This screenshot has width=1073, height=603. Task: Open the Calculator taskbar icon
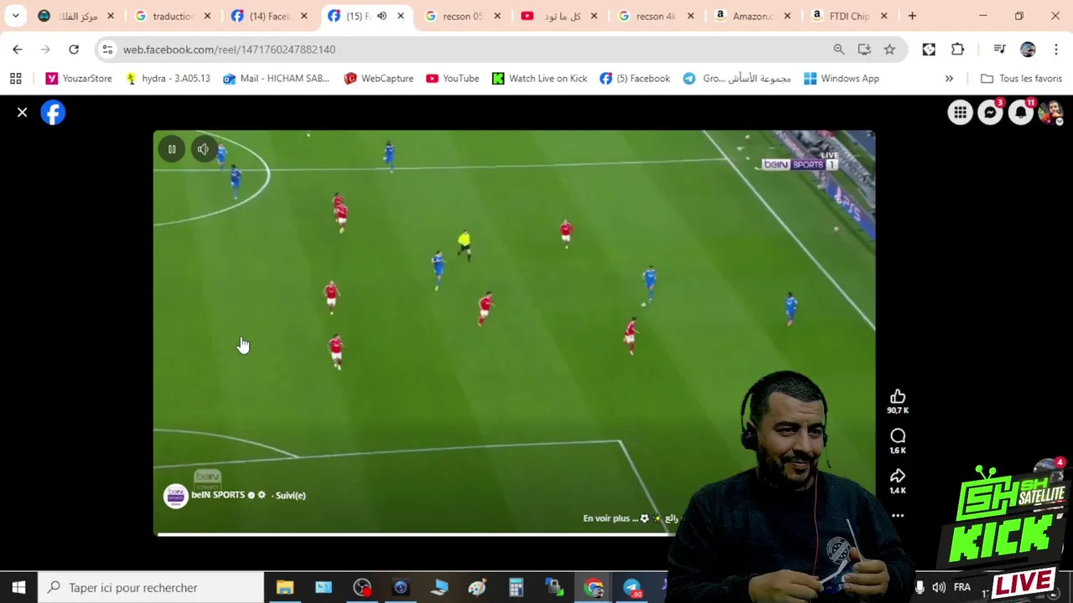coord(516,588)
